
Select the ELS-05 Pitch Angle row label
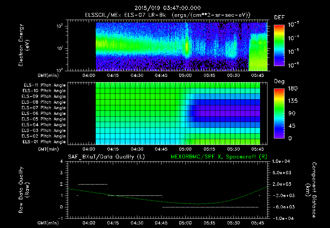click(x=44, y=119)
